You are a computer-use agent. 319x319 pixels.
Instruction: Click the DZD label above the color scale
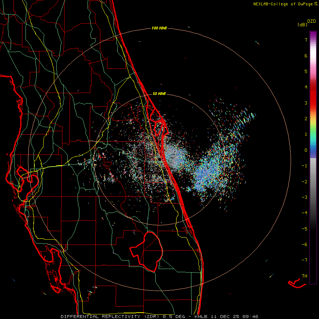312,21
